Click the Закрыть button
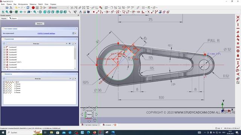The height and width of the screenshot is (135, 241). point(40,24)
